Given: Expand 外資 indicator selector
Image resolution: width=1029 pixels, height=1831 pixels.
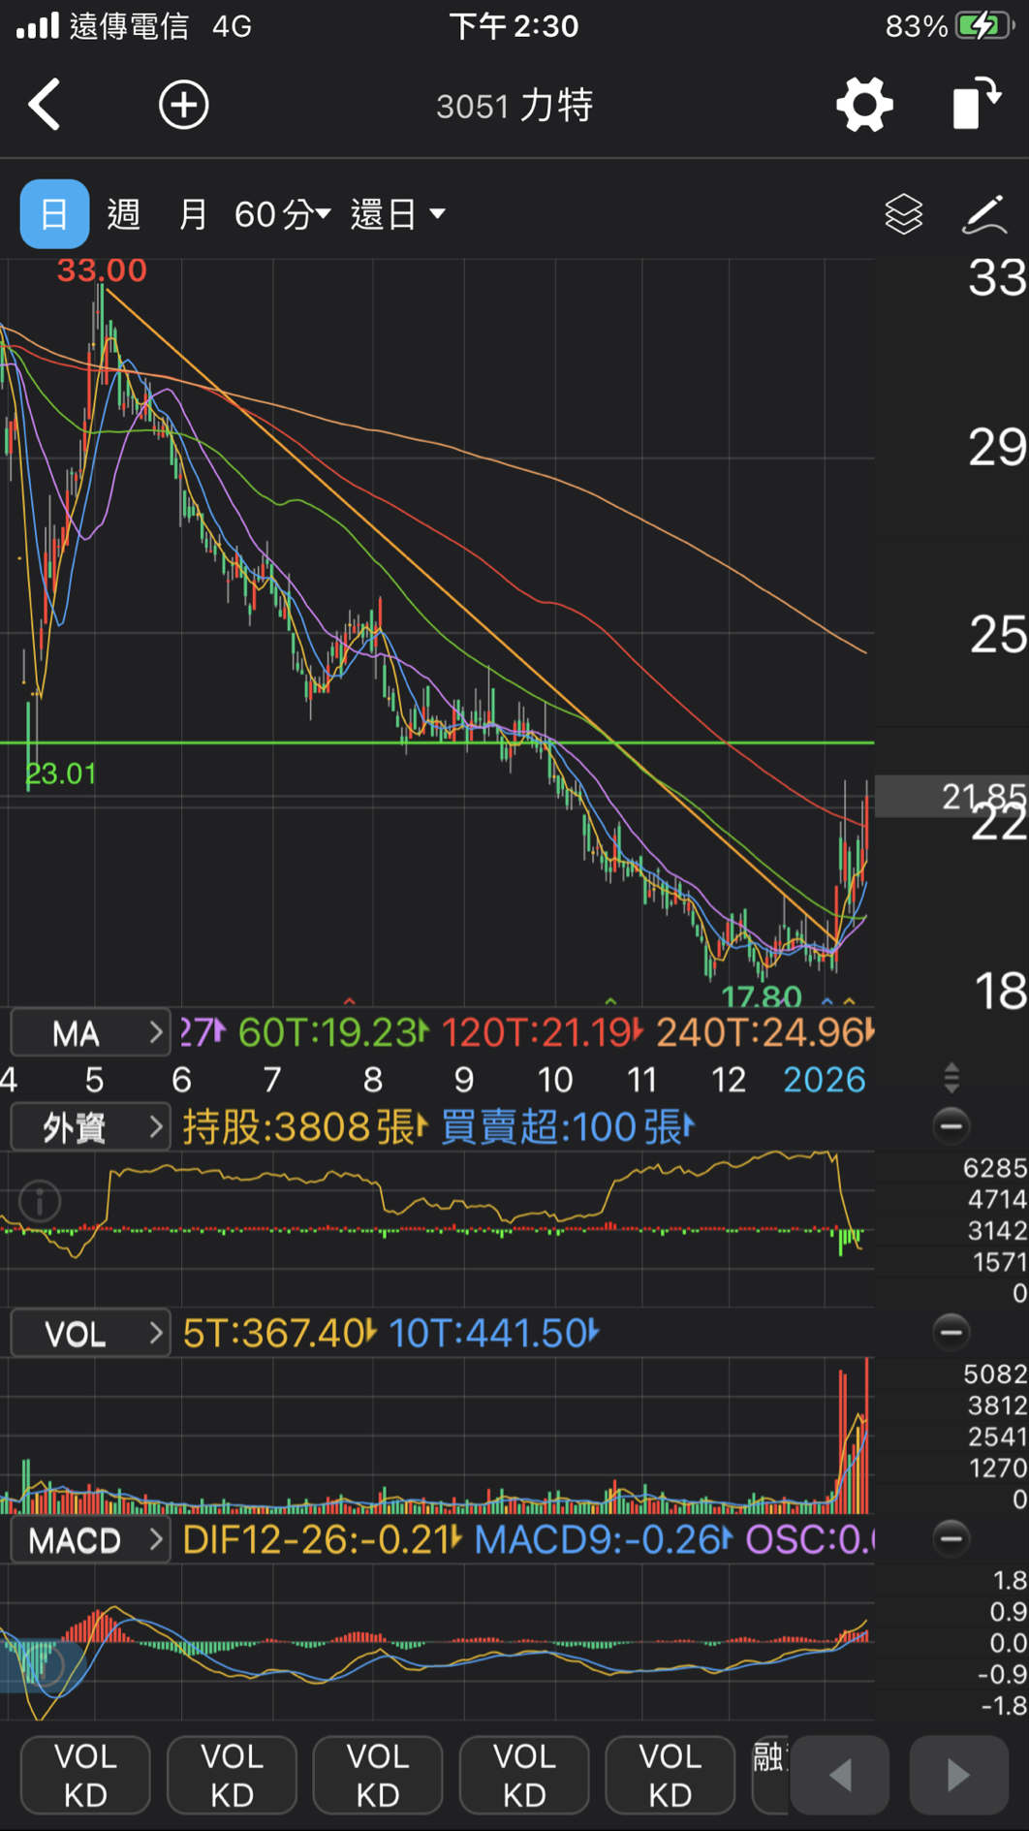Looking at the screenshot, I should click(90, 1127).
